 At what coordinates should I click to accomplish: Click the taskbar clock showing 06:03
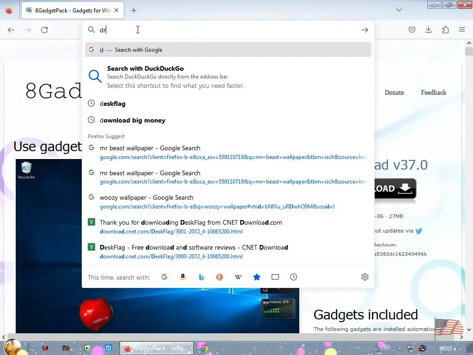pos(448,349)
